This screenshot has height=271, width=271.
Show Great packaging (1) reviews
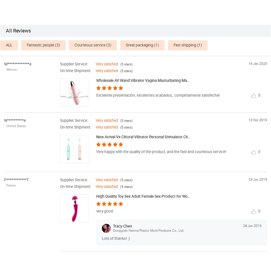pyautogui.click(x=142, y=45)
